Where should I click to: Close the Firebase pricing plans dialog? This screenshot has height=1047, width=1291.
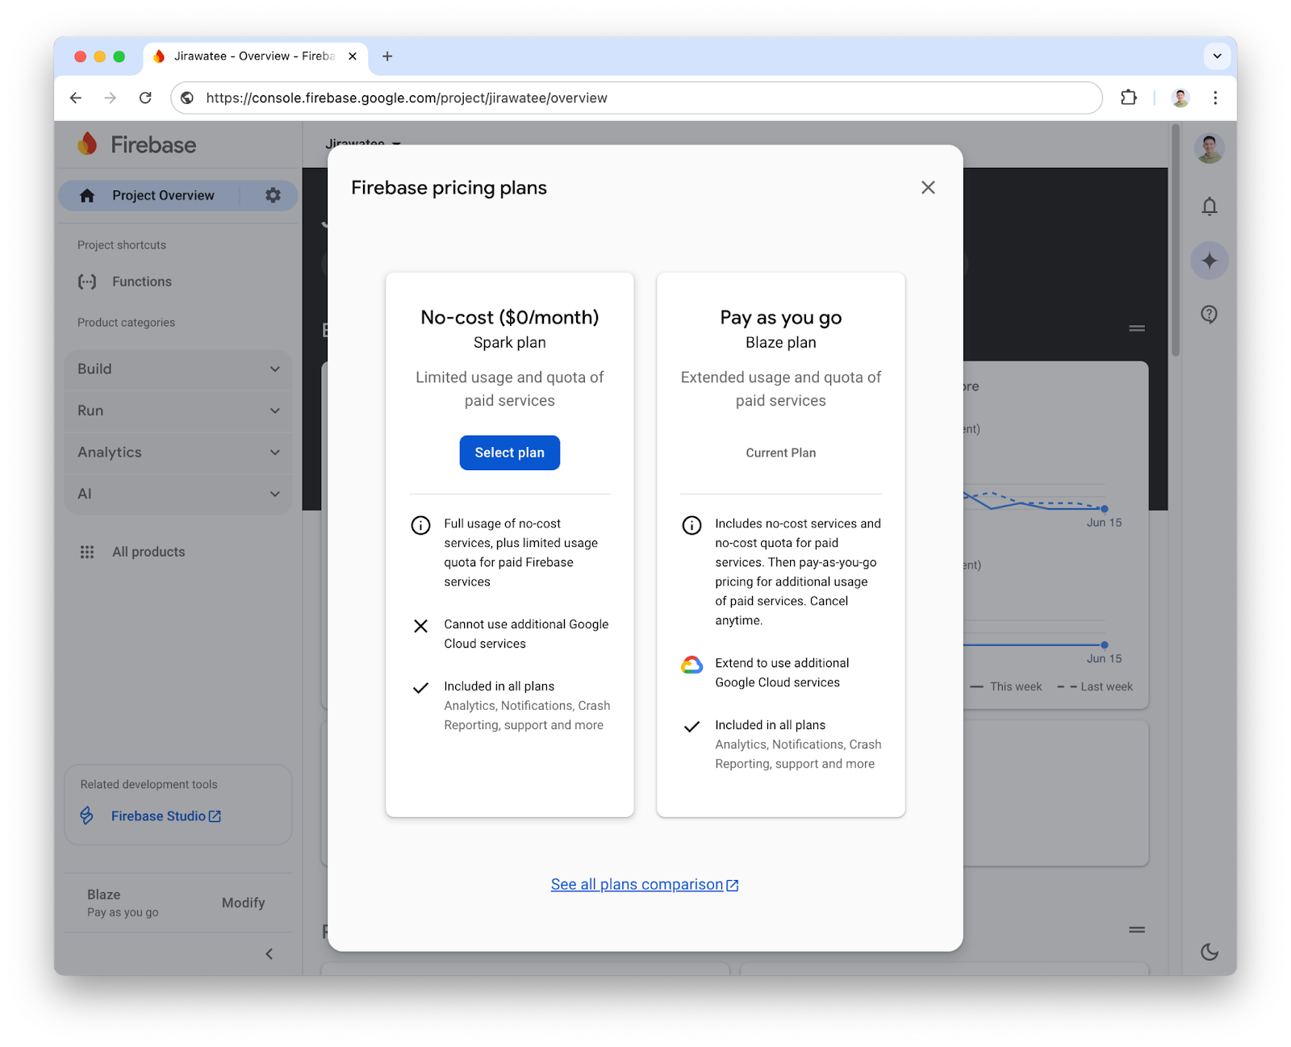pos(928,187)
